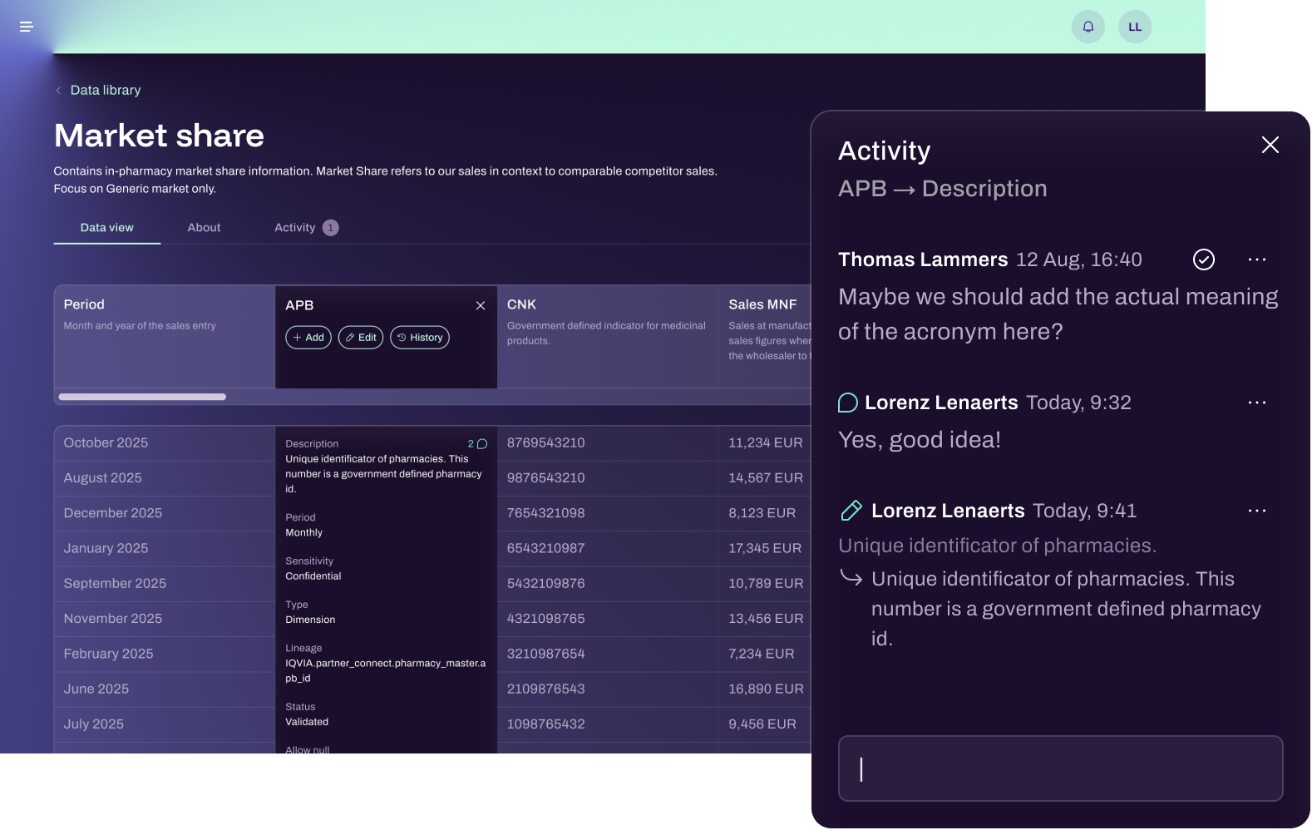This screenshot has width=1312, height=830.
Task: Select the Data view tab
Action: click(106, 228)
